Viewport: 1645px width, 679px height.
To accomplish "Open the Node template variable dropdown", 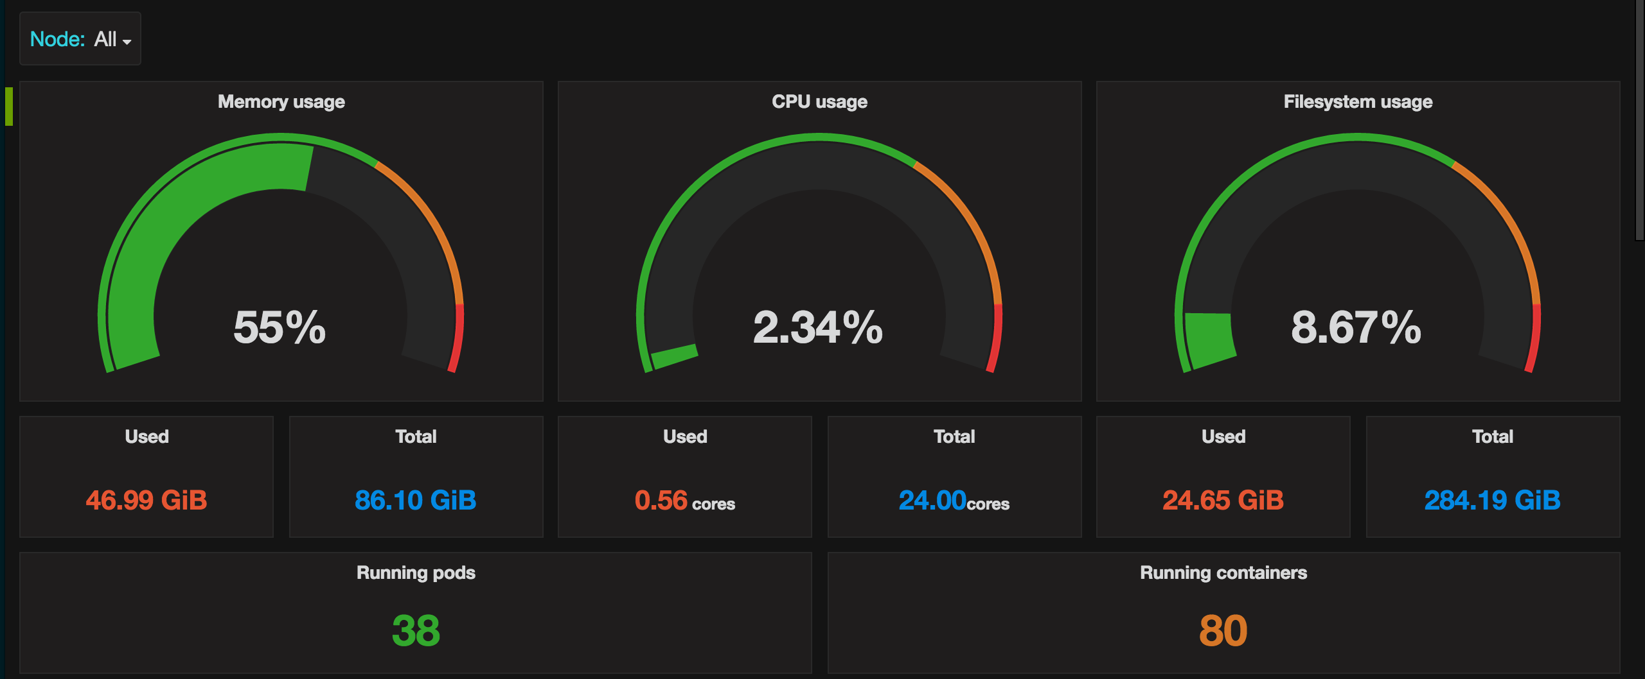I will pyautogui.click(x=80, y=39).
